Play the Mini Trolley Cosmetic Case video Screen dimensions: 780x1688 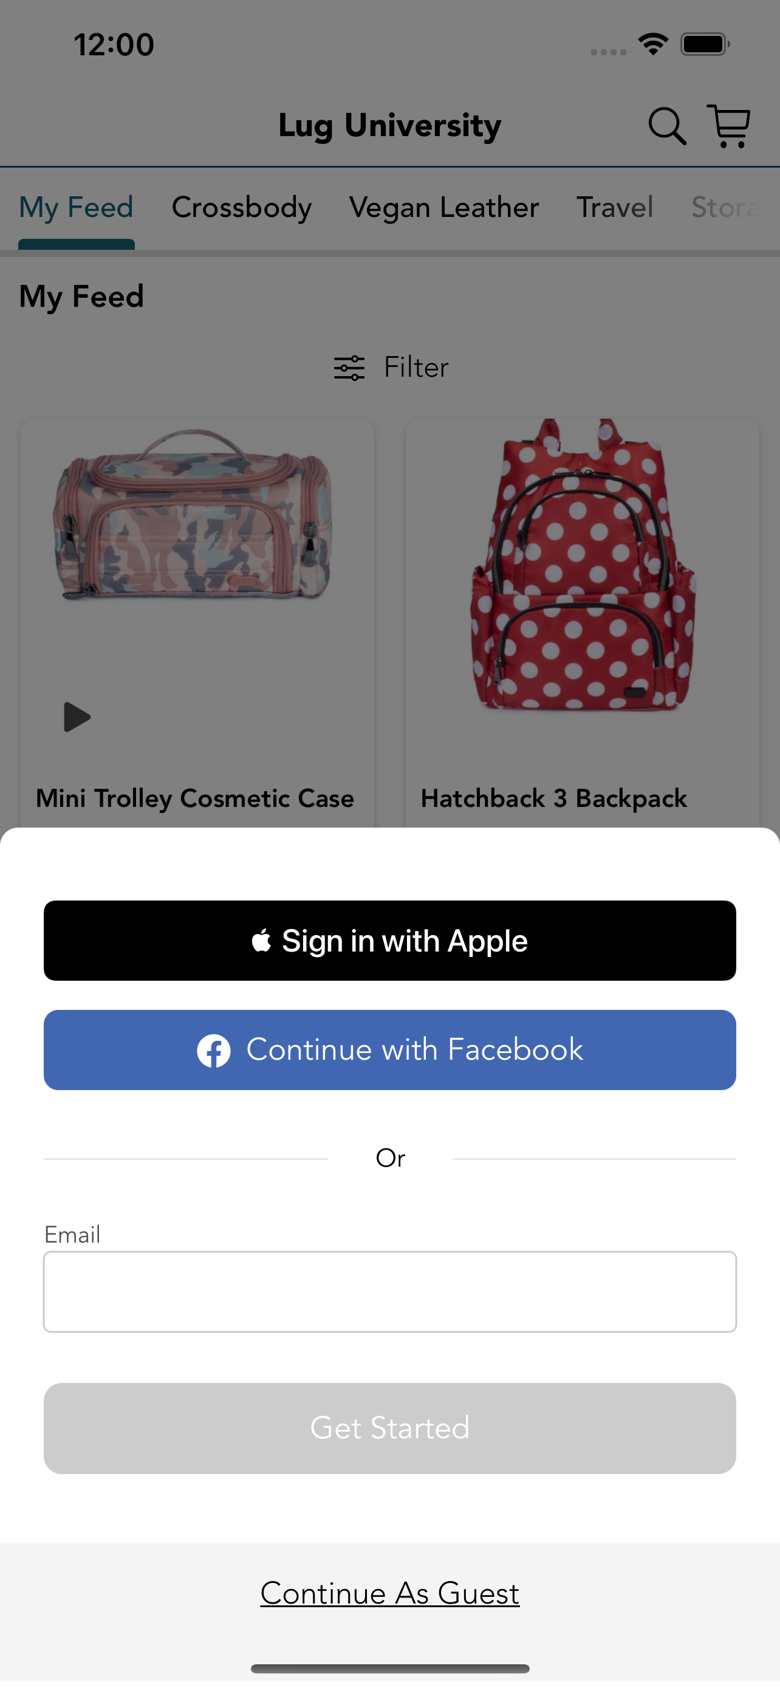point(77,717)
